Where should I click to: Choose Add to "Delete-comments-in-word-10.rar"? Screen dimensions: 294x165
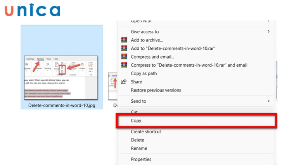196,48
